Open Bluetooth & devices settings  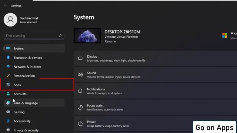click(x=34, y=58)
